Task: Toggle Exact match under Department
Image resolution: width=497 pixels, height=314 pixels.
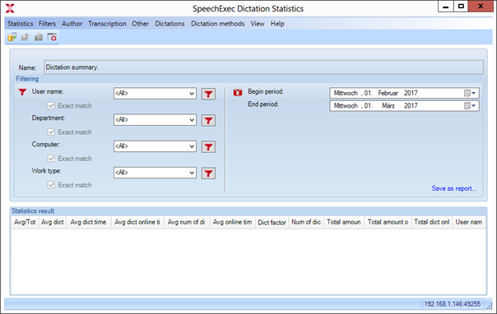Action: pos(51,132)
